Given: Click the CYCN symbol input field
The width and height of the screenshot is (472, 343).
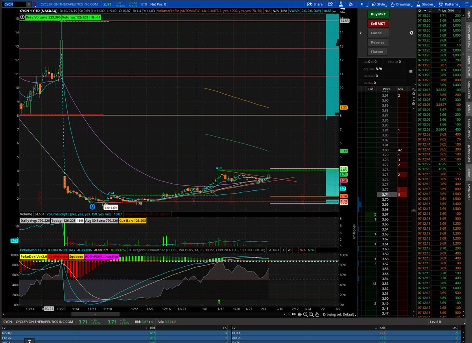Looking at the screenshot, I should click(x=14, y=4).
